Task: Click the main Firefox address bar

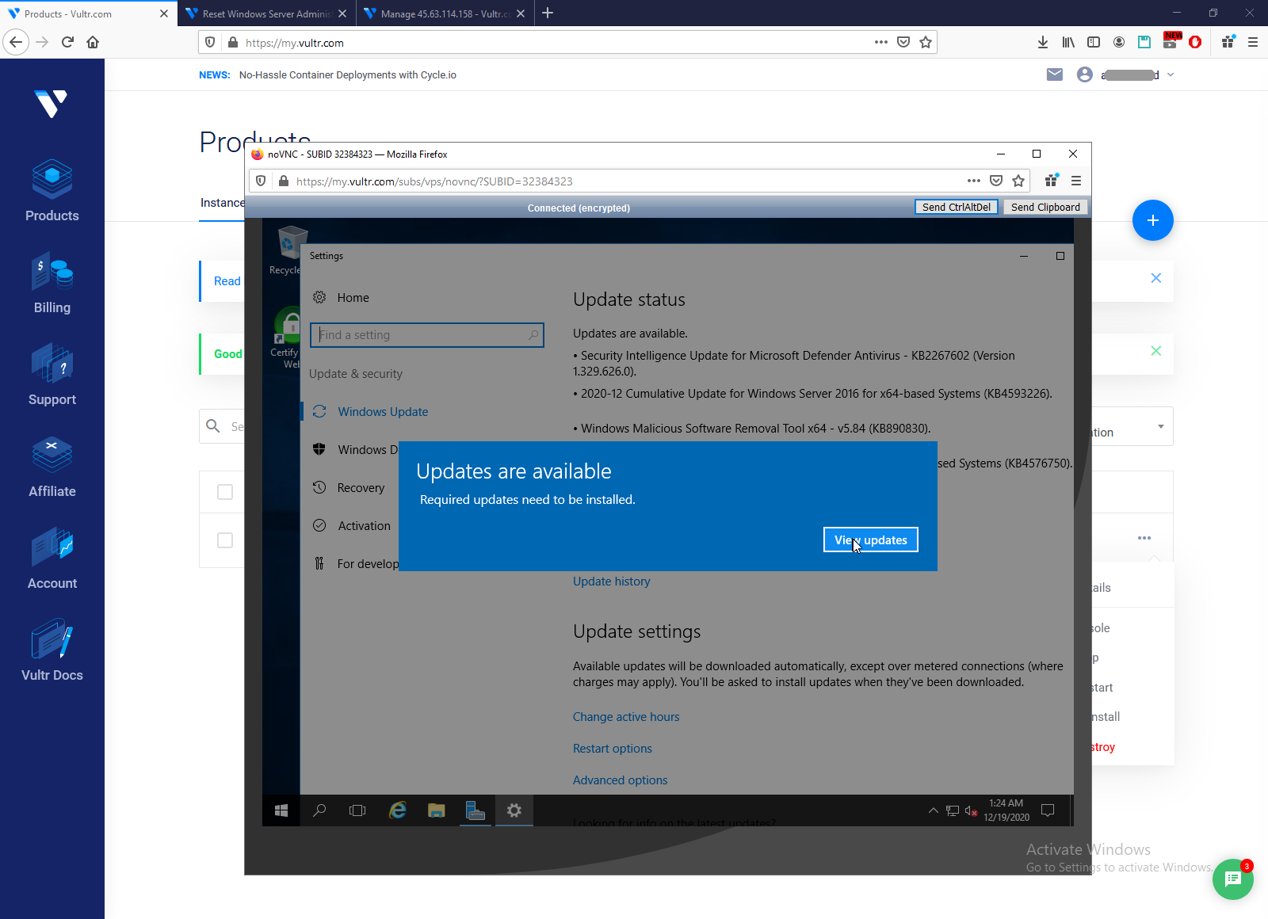Action: pyautogui.click(x=567, y=42)
